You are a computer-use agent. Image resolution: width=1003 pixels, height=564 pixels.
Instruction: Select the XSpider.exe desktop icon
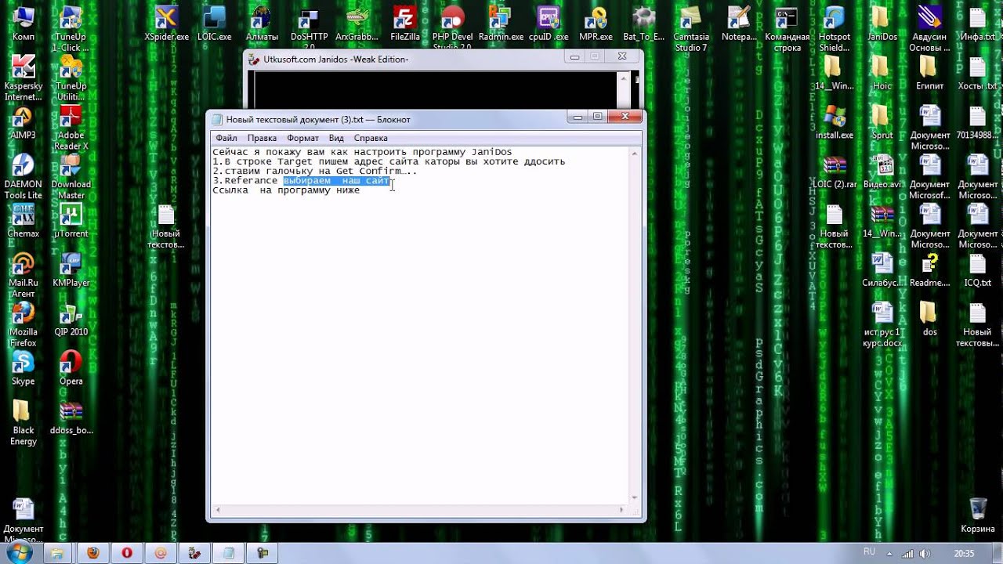tap(166, 23)
